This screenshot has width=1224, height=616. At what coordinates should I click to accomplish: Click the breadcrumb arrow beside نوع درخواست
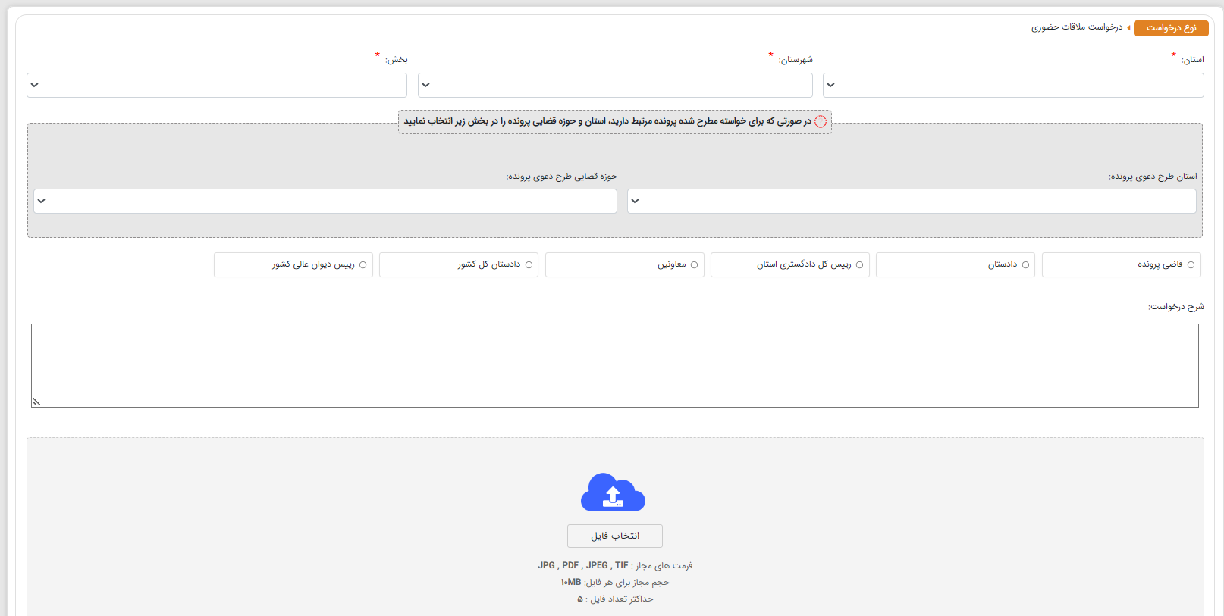point(1128,28)
